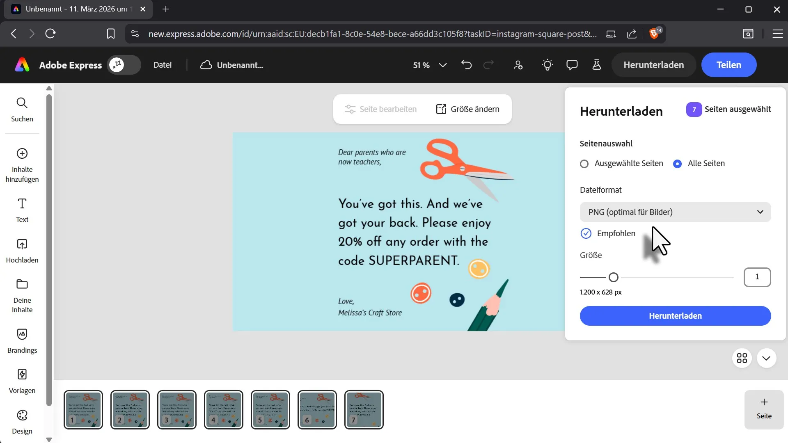The width and height of the screenshot is (788, 443).
Task: Open the comments speech bubble icon
Action: 572,65
